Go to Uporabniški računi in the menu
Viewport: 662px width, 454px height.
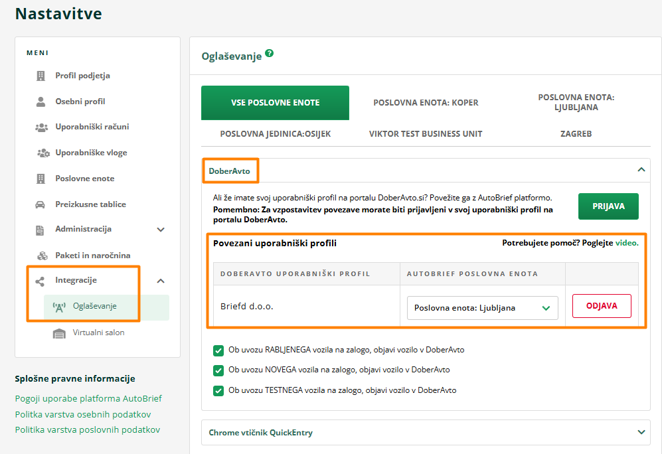pyautogui.click(x=92, y=127)
